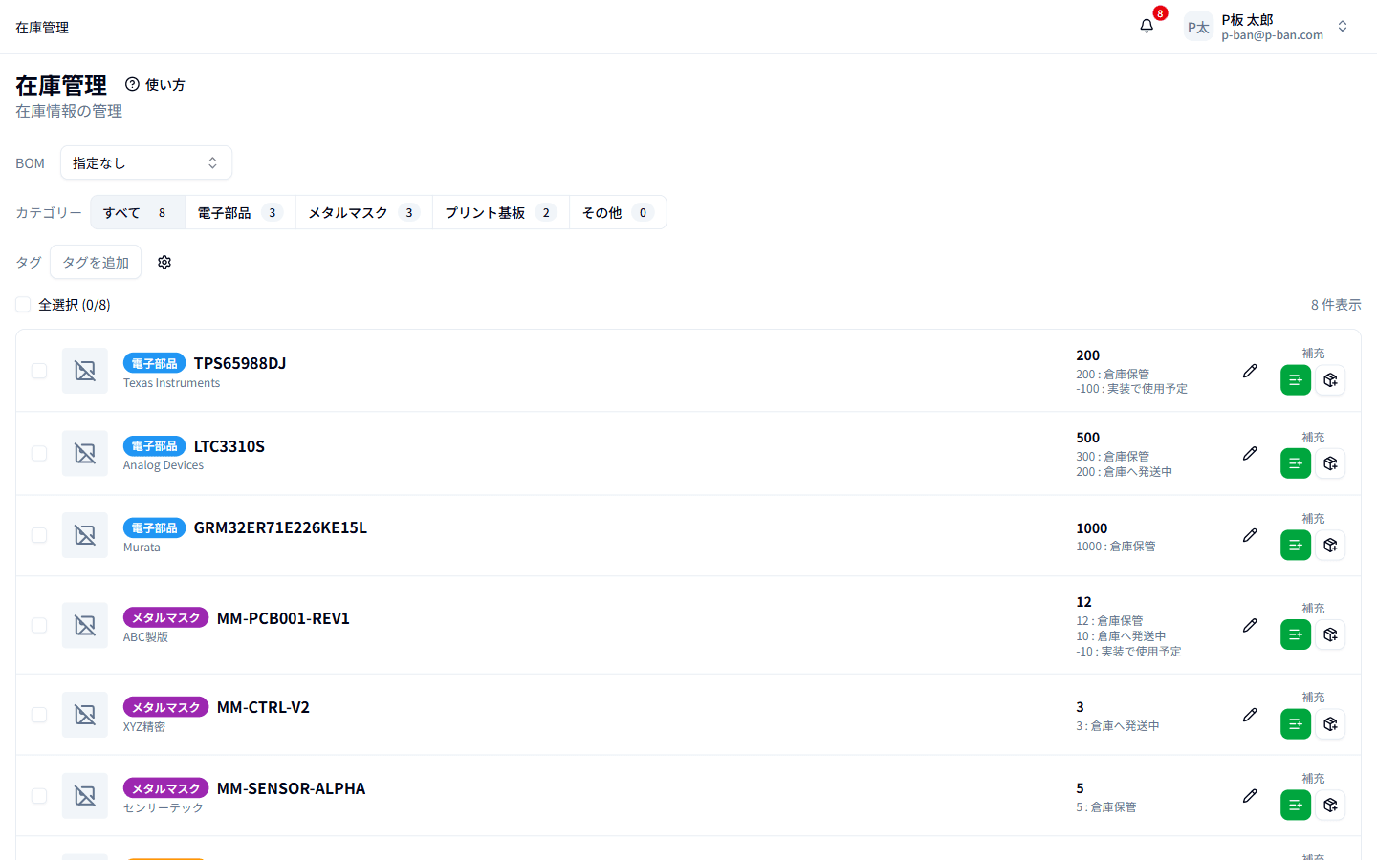Open the MM-SENSOR-ALPHA item name
Viewport: 1377px width, 860px height.
click(291, 788)
